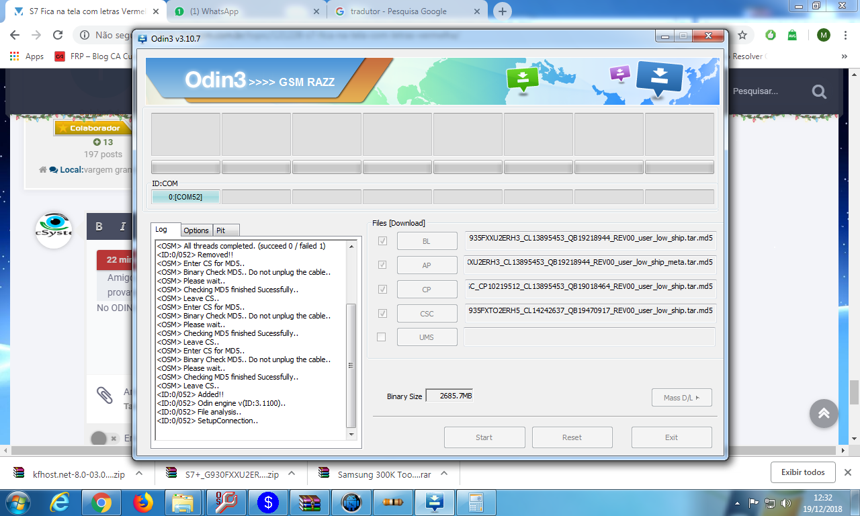Viewport: 860px width, 516px height.
Task: Click the scroll-to-top double chevron button
Action: click(x=824, y=414)
